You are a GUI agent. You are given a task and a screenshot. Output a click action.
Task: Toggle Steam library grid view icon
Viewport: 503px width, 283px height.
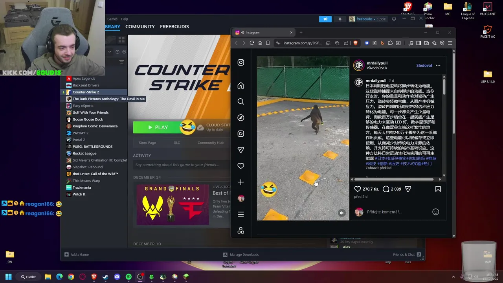point(121,40)
